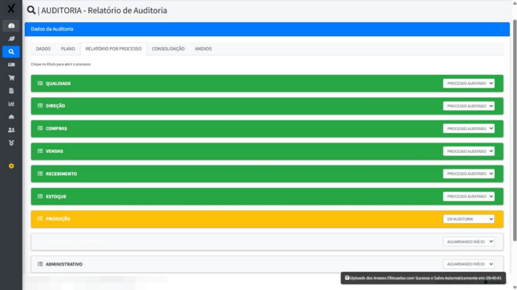The height and width of the screenshot is (290, 517).
Task: Expand the COMPRAS process title
Action: 56,129
